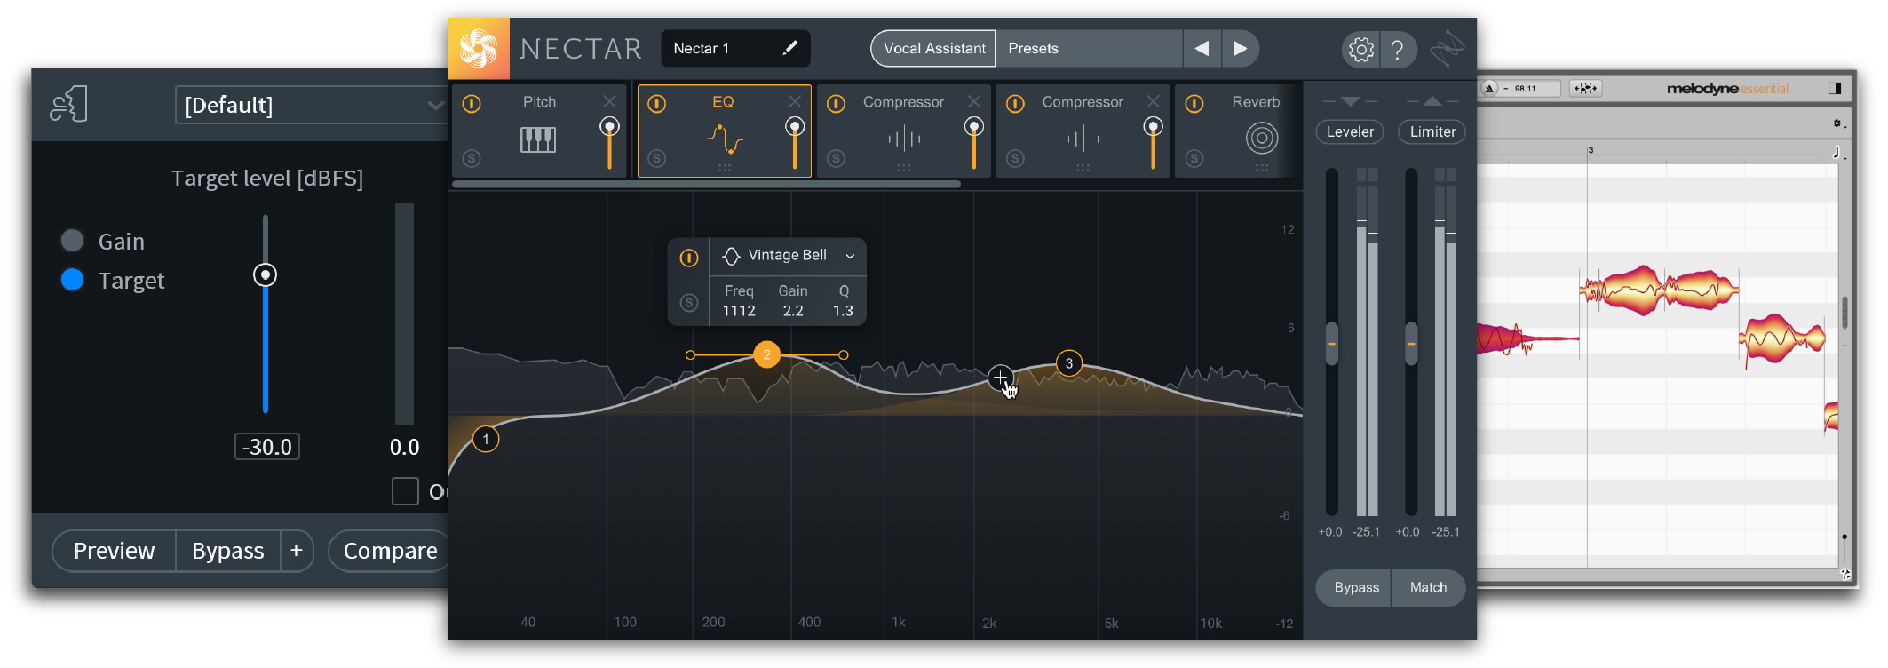Click the iZotope relay icon top right

[1447, 48]
